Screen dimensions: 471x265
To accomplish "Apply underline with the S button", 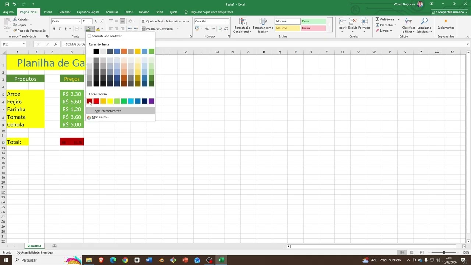I will tap(65, 29).
